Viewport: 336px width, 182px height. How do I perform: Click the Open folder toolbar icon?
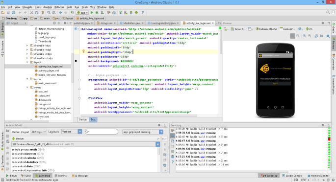[3, 13]
